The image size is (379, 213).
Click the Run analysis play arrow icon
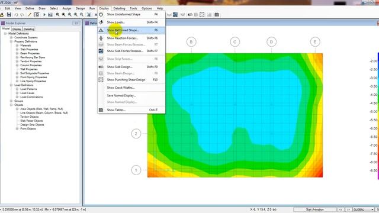[44, 15]
